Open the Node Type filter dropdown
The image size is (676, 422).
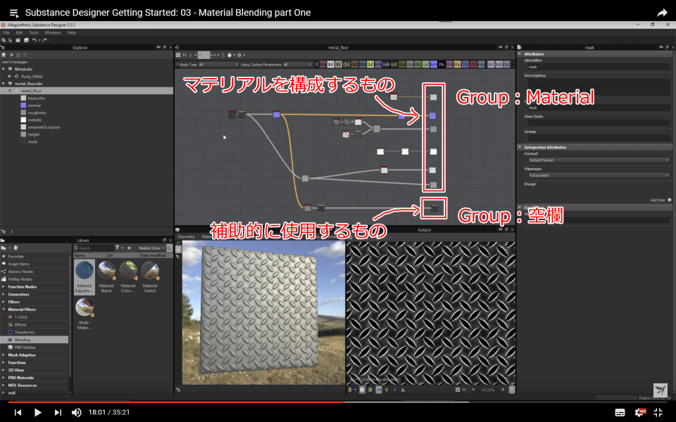pos(218,65)
